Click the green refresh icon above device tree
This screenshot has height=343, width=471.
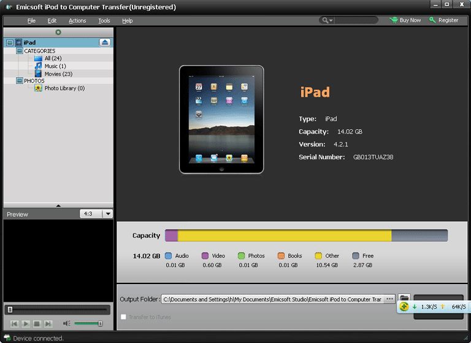coord(58,32)
